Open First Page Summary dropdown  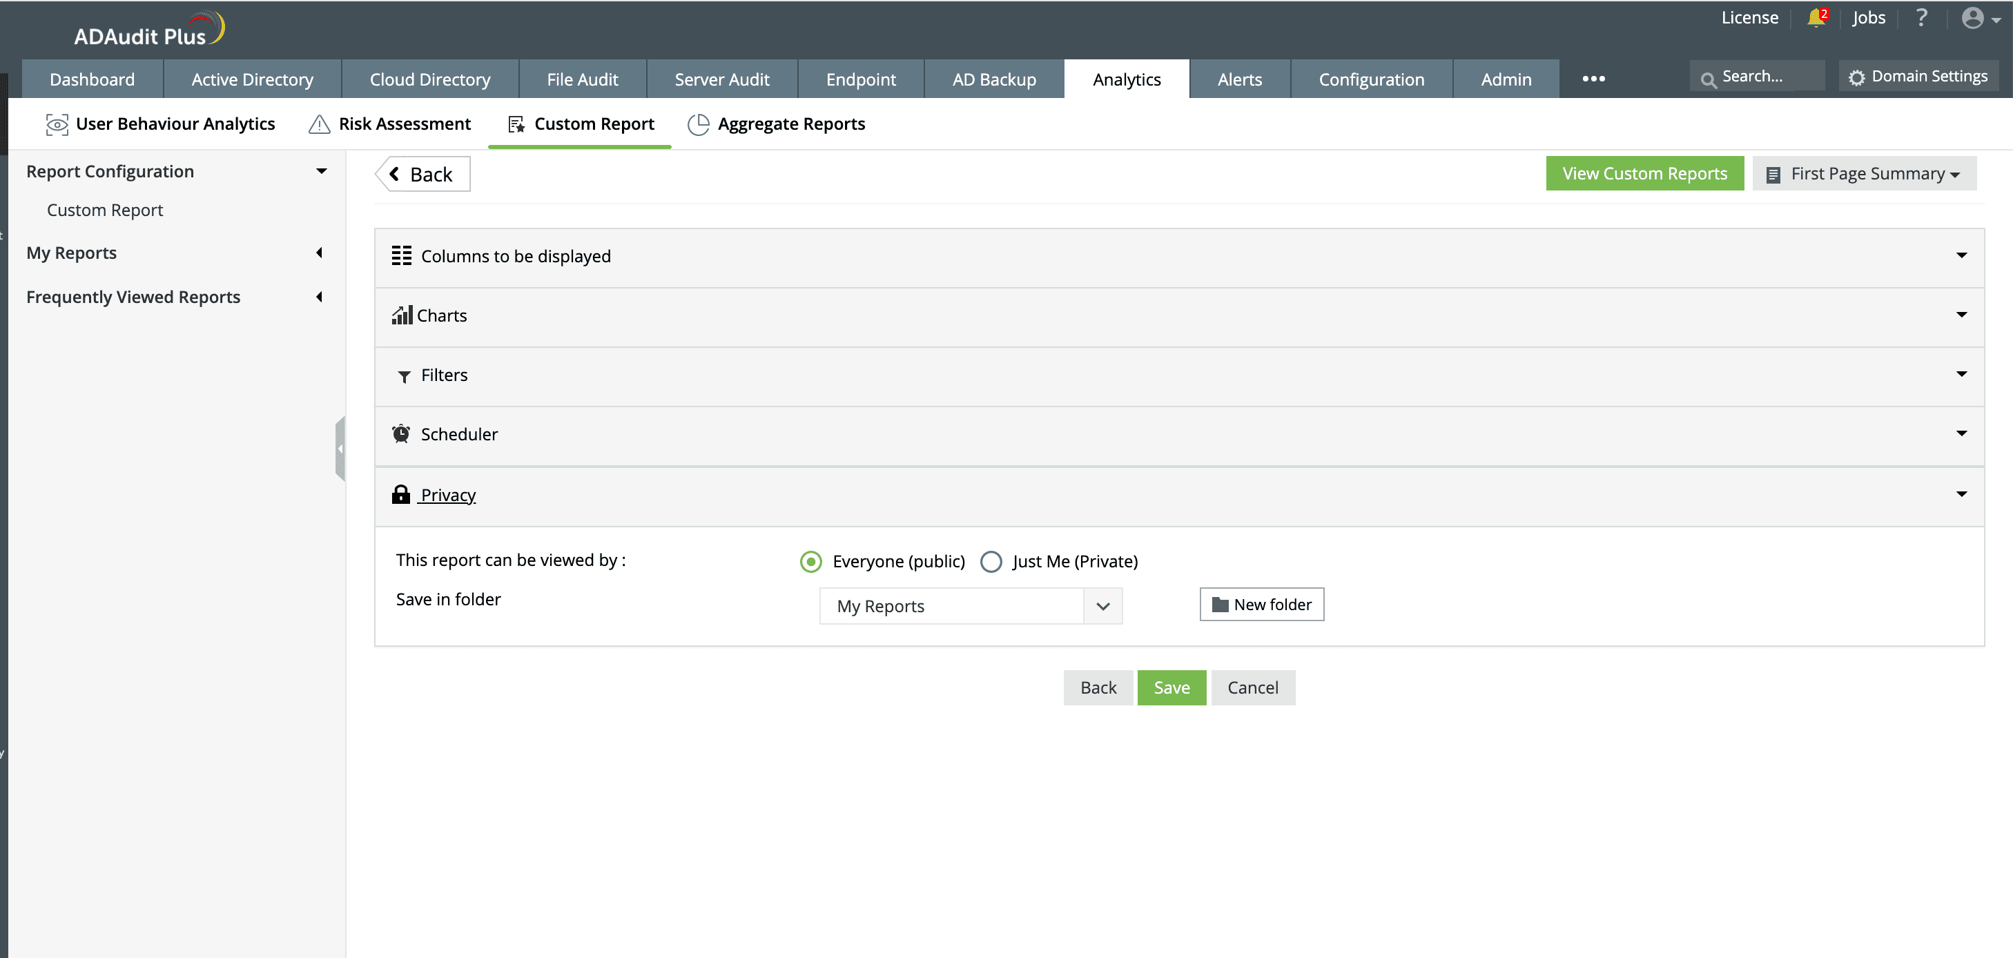pos(1865,173)
